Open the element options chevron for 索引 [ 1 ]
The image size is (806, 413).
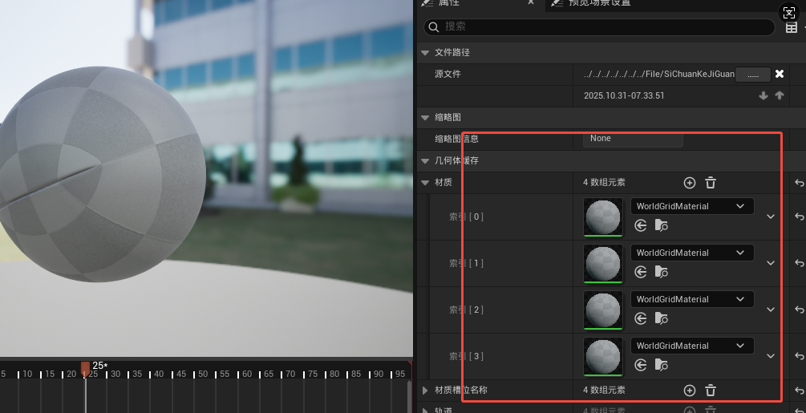point(771,263)
